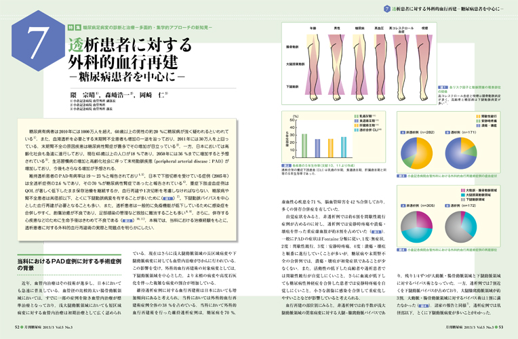Click the green legend swatch in the bar chart
Viewport: 518px width, 339px height.
357,117
